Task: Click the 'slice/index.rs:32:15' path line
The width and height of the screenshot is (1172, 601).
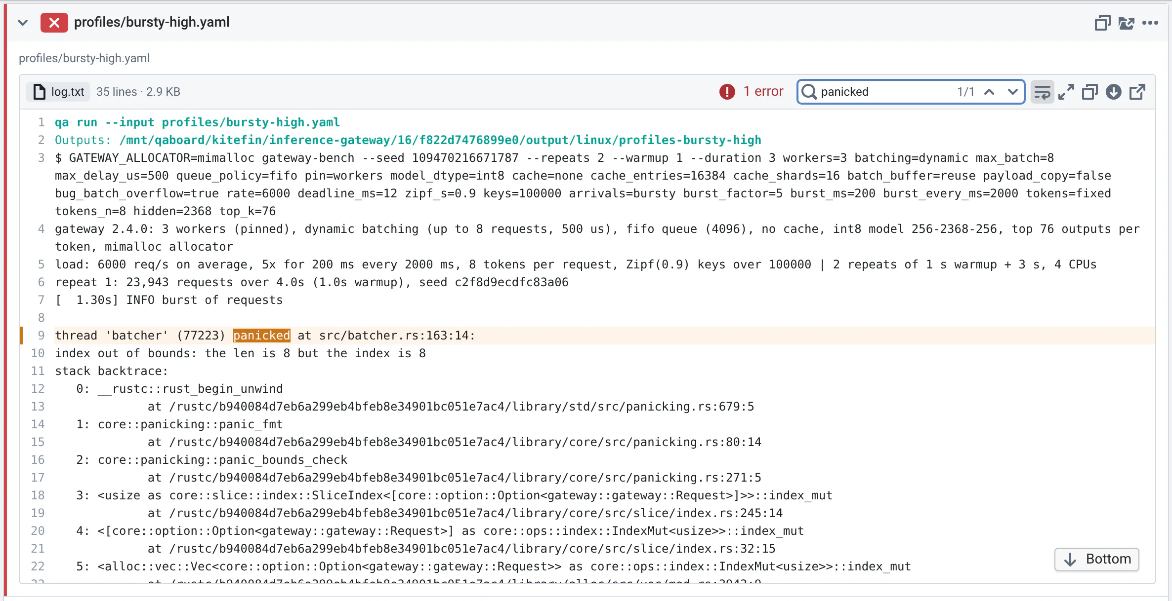Action: 461,549
